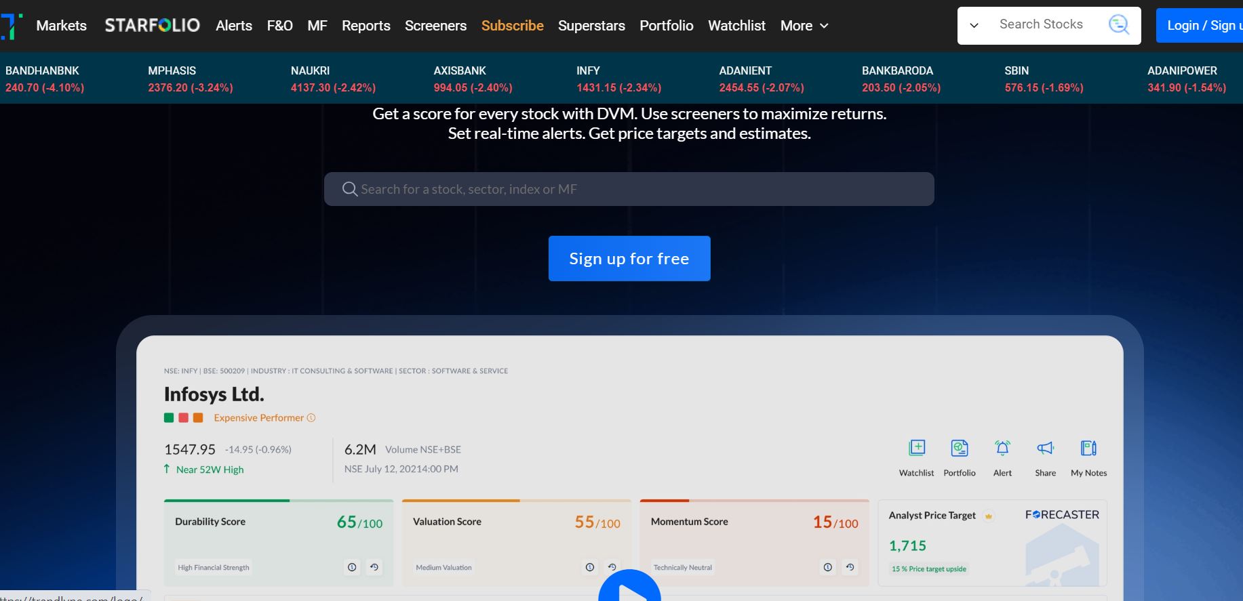Click the red momentum color square

(x=183, y=418)
